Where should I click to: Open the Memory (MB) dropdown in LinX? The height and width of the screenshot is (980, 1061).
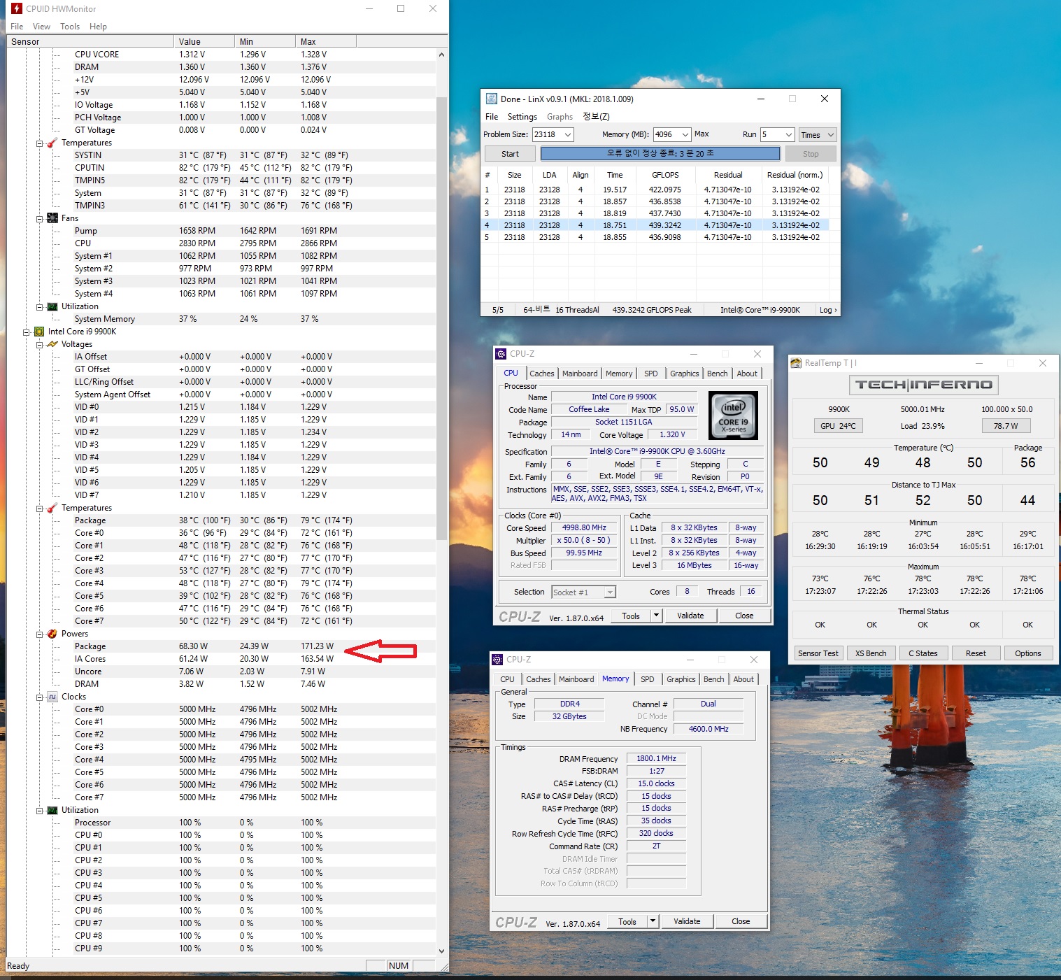click(x=684, y=135)
